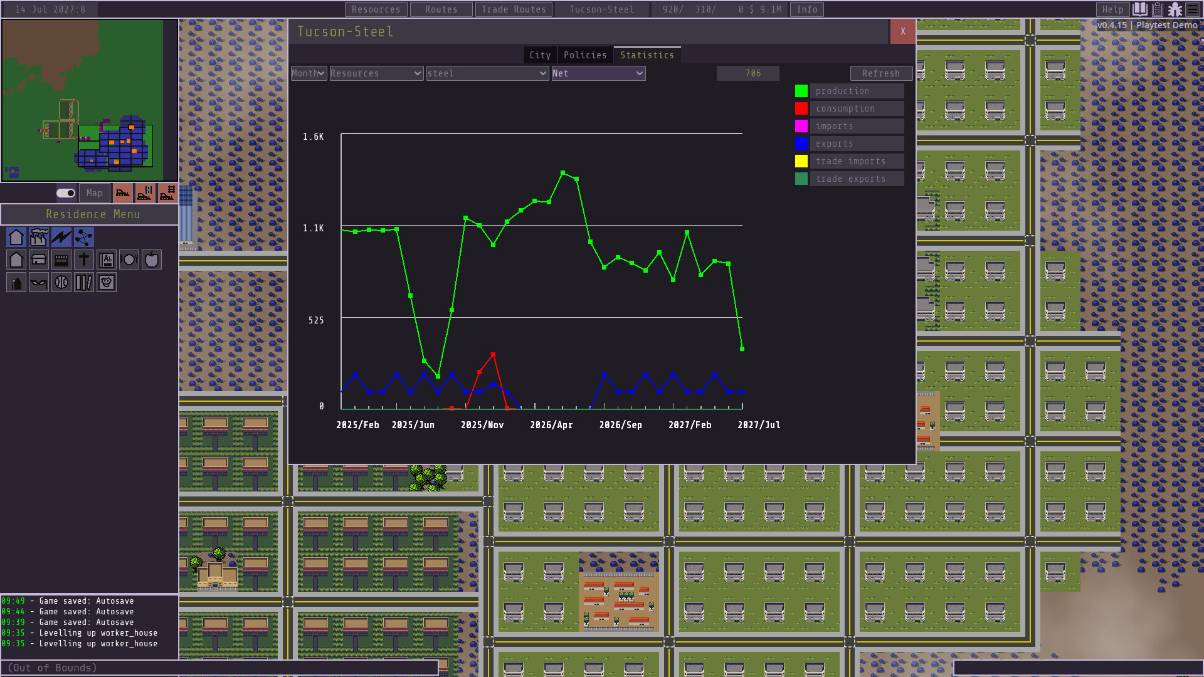Open the Trade Routes menu
This screenshot has height=677, width=1204.
[x=514, y=9]
